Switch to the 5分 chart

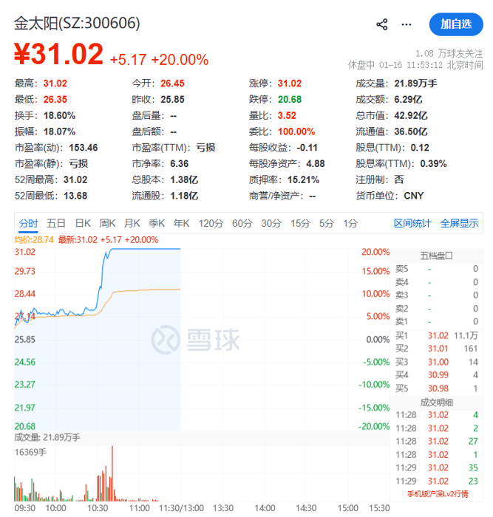click(327, 223)
